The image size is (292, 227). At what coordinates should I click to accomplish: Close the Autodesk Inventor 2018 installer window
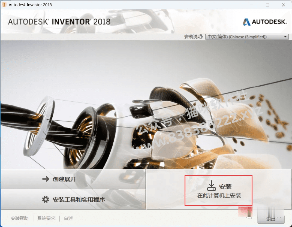(x=284, y=5)
